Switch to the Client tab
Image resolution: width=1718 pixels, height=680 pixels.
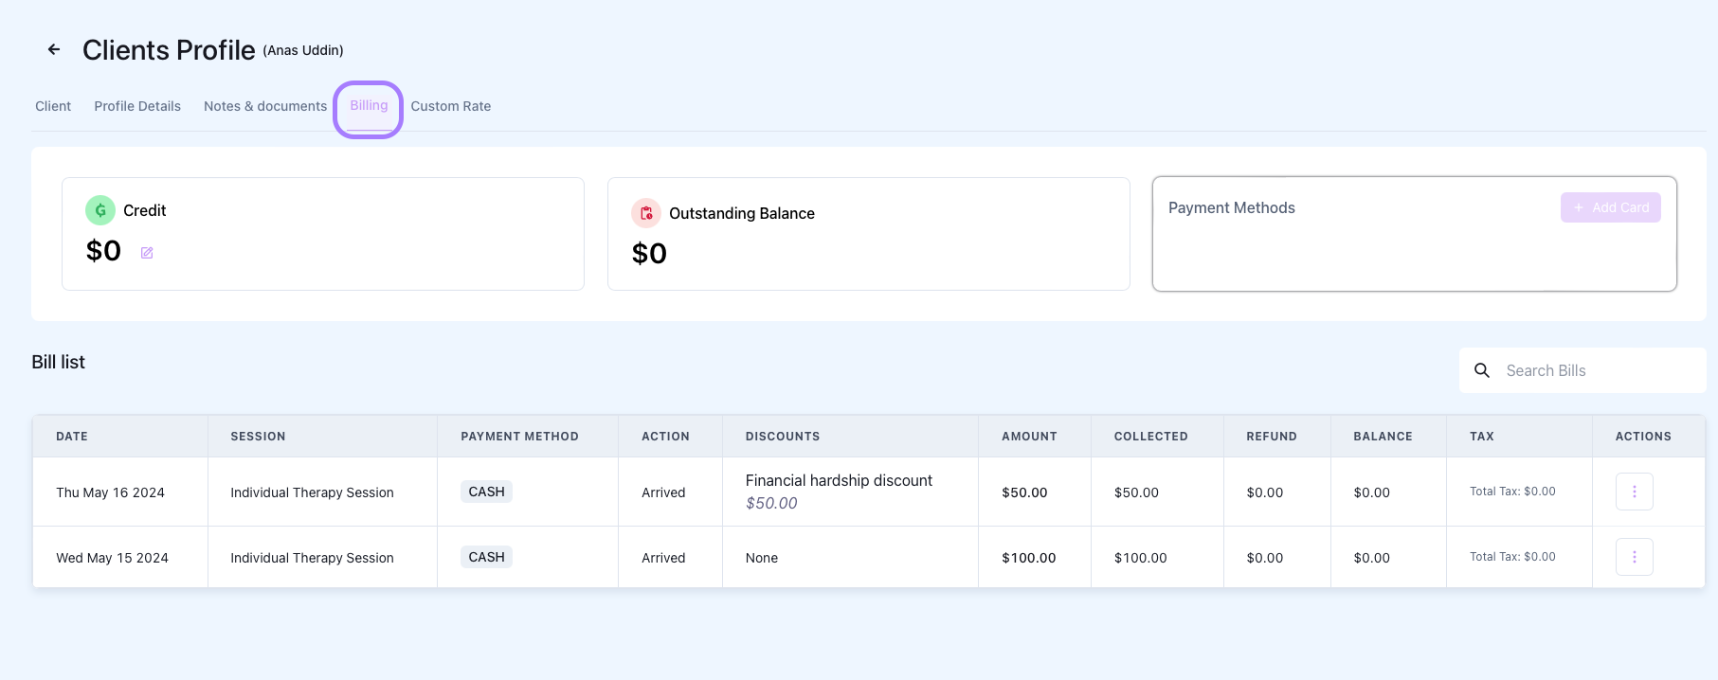[x=53, y=106]
